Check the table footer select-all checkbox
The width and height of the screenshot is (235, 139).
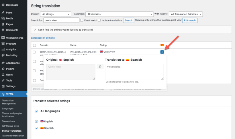coord(34,80)
